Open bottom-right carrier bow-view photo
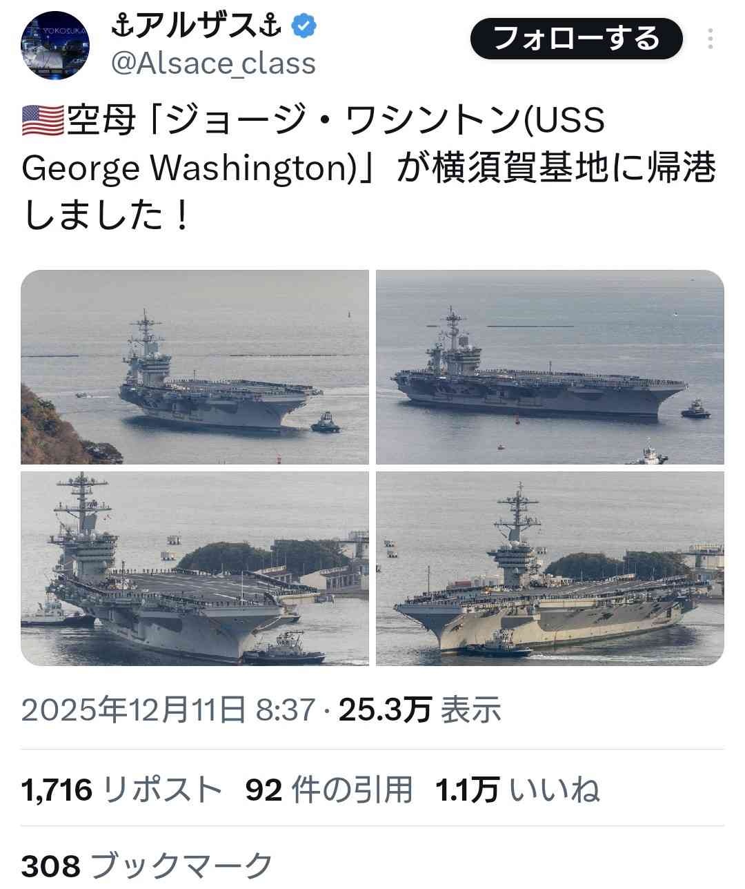 [550, 569]
